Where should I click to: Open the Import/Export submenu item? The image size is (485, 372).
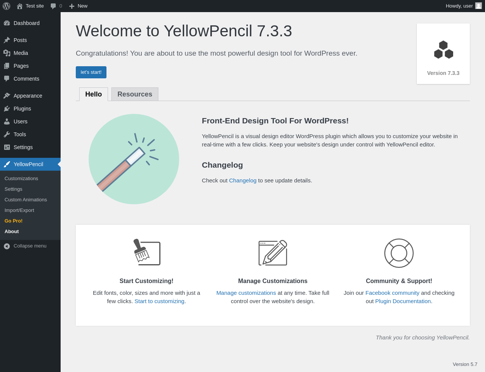pyautogui.click(x=19, y=210)
